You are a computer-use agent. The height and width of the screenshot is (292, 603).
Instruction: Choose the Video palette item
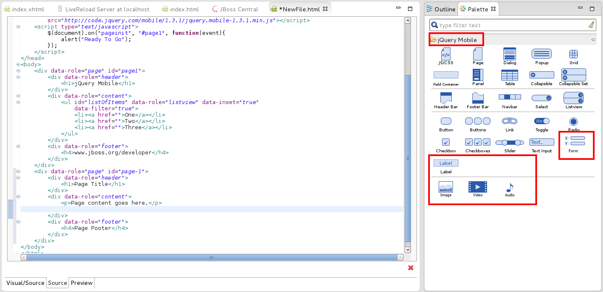click(x=477, y=187)
